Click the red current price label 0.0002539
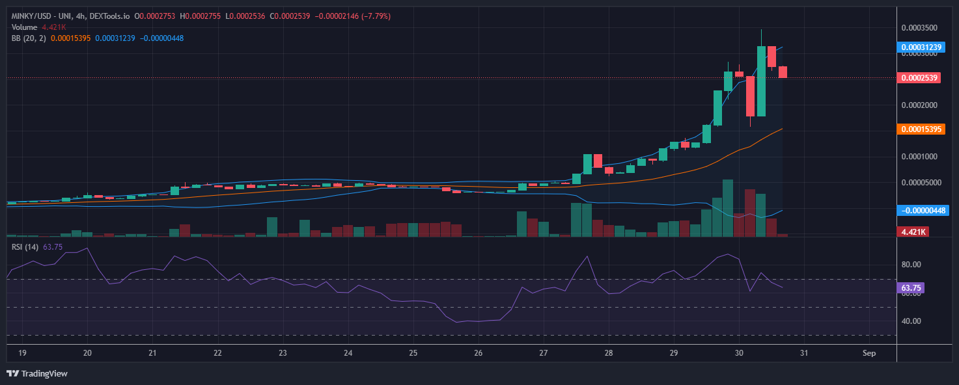The width and height of the screenshot is (959, 385). (x=919, y=78)
